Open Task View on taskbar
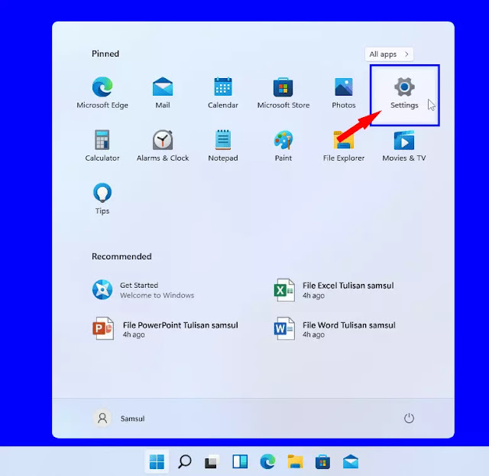The width and height of the screenshot is (489, 476). click(x=212, y=461)
